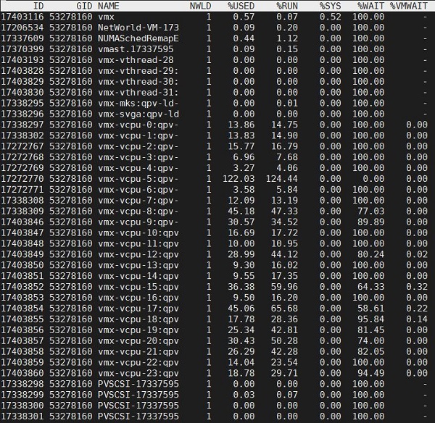
Task: Select vmx-vthread-29: row name
Action: coord(138,71)
